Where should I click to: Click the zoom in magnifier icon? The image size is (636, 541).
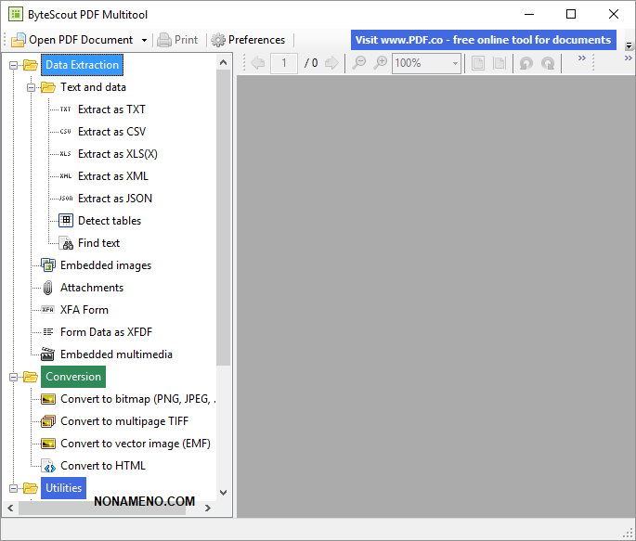pyautogui.click(x=381, y=63)
